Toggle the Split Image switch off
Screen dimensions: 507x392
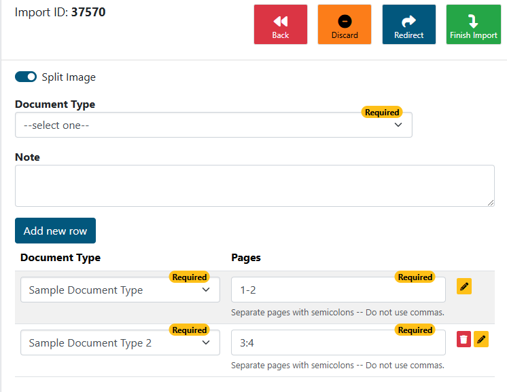26,77
